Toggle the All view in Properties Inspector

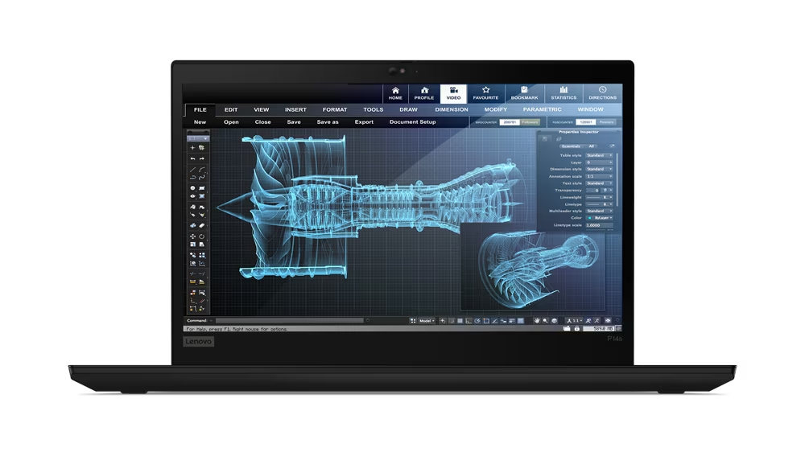[x=591, y=146]
